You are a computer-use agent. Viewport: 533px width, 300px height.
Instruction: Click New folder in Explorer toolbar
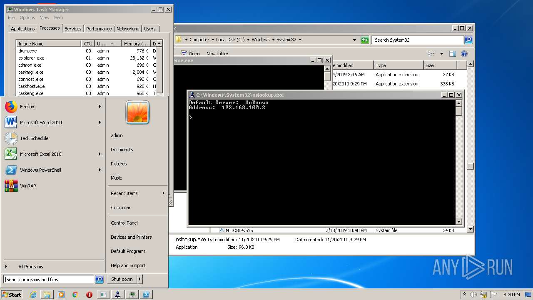tap(217, 54)
